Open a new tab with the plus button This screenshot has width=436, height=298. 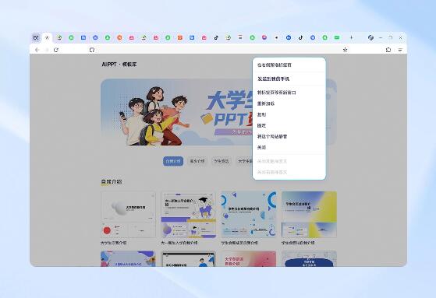[x=351, y=37]
